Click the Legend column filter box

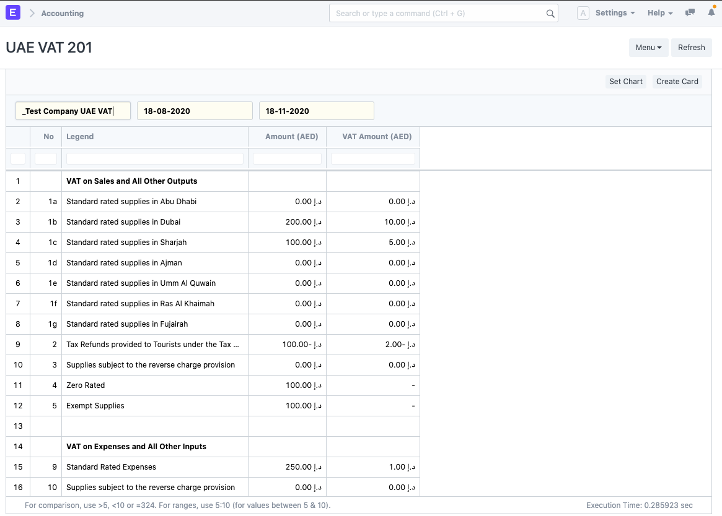[155, 159]
